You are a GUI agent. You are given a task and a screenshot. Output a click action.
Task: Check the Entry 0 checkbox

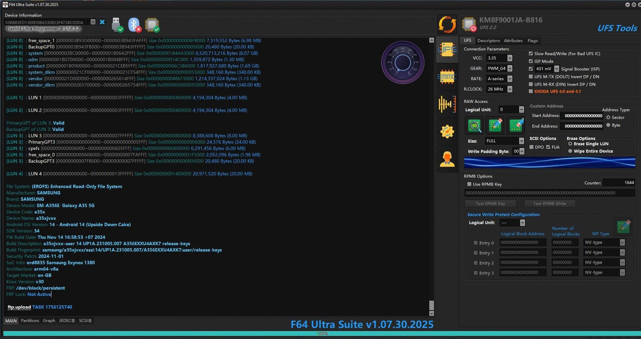tap(476, 243)
